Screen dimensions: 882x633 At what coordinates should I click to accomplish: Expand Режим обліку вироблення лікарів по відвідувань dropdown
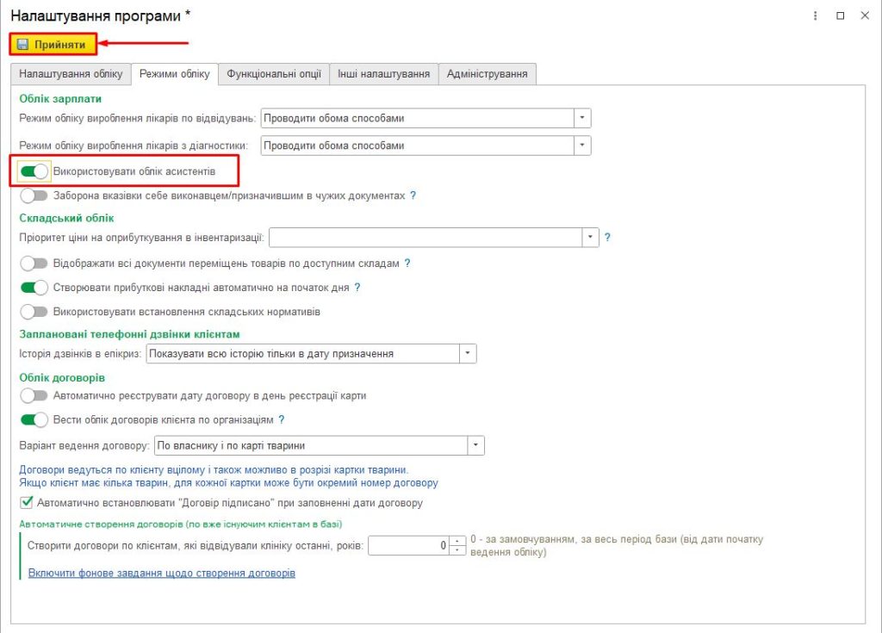(582, 118)
